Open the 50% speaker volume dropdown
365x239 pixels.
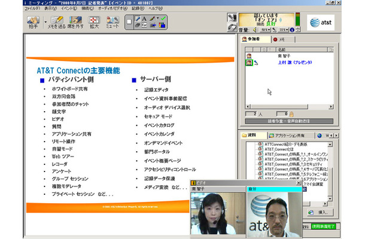[266, 30]
